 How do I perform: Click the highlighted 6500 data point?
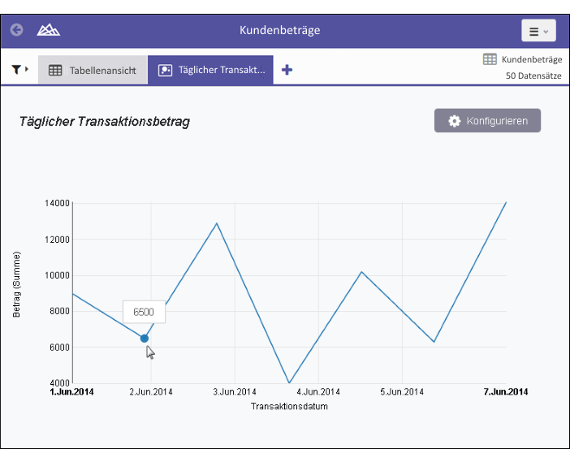[145, 339]
